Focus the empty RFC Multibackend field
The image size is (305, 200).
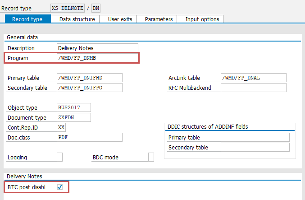pyautogui.click(x=253, y=88)
